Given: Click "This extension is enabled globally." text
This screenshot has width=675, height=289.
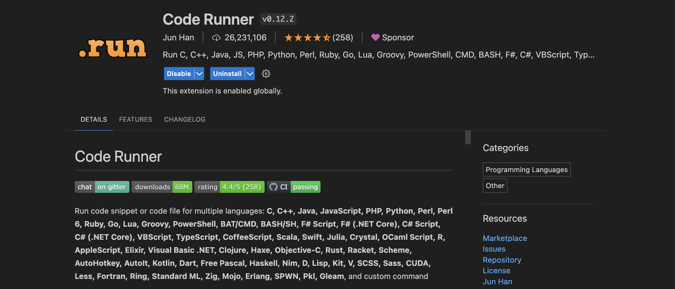Looking at the screenshot, I should 222,91.
